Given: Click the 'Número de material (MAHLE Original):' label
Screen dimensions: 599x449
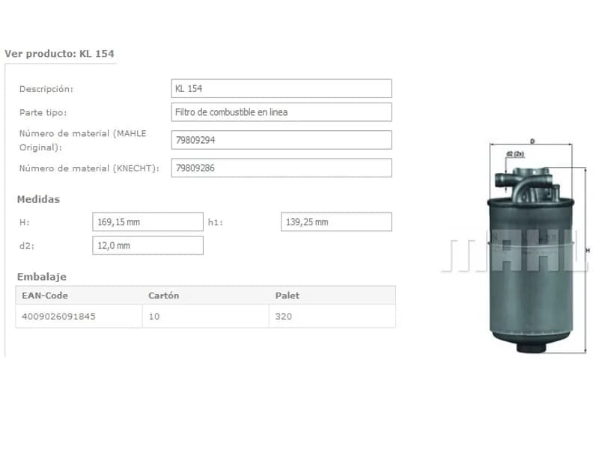Looking at the screenshot, I should 82,140.
